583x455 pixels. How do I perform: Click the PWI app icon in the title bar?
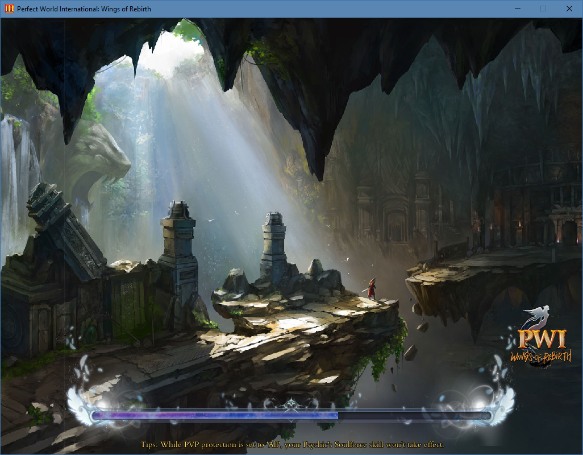(9, 9)
